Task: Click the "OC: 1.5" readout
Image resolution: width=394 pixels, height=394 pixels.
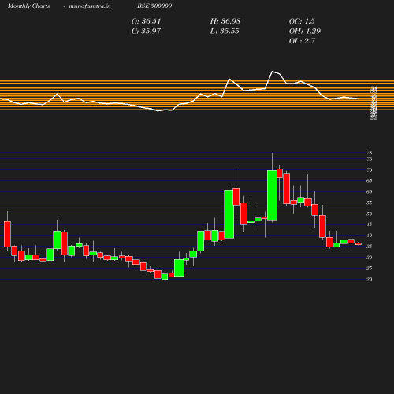Action: [302, 21]
